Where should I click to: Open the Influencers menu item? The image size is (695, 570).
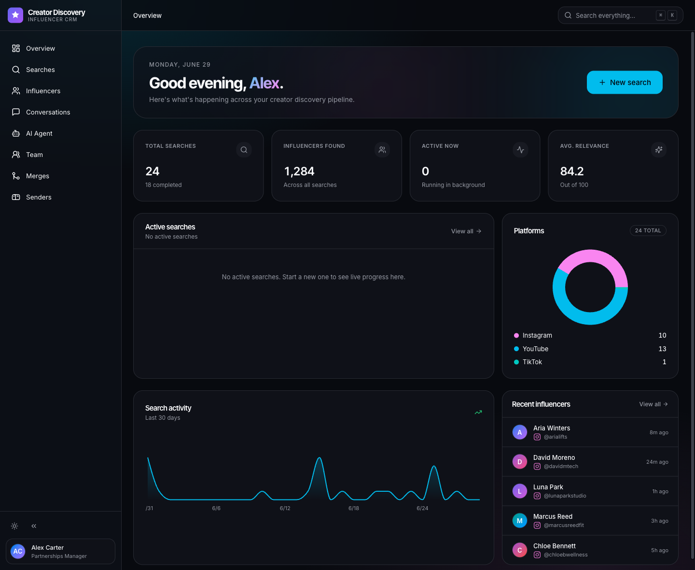tap(60, 91)
